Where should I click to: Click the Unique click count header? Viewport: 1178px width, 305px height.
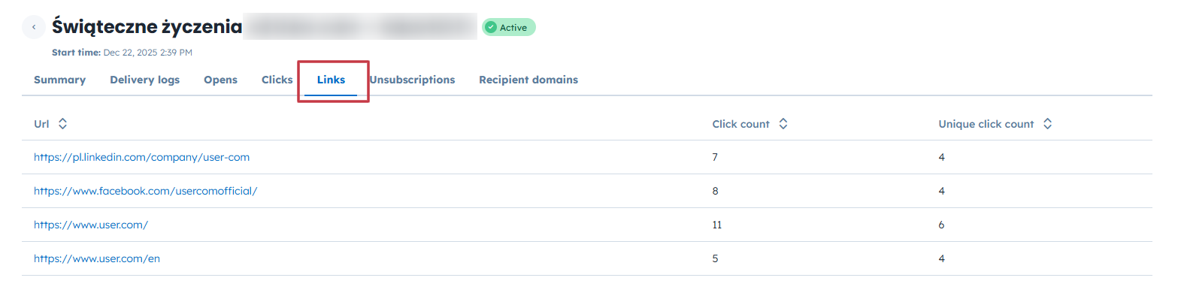pyautogui.click(x=986, y=124)
